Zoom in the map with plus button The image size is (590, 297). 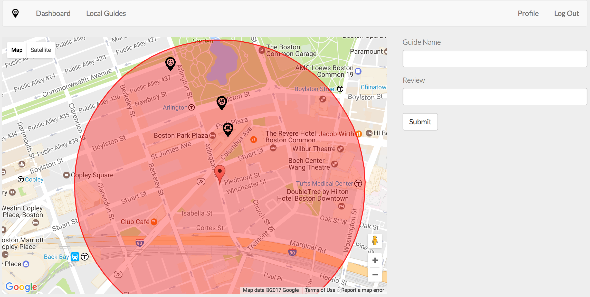(x=375, y=260)
